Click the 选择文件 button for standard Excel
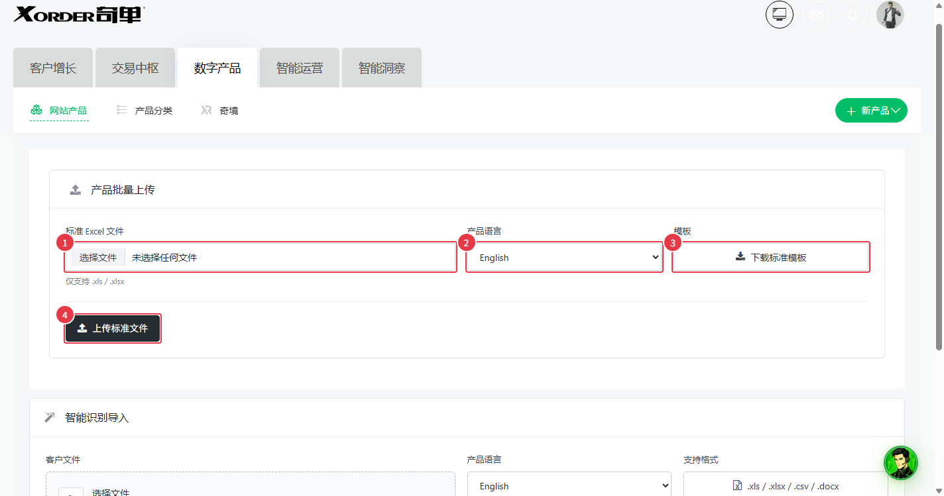 coord(98,258)
